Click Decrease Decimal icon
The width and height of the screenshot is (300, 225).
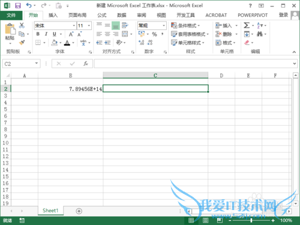[x=150, y=42]
